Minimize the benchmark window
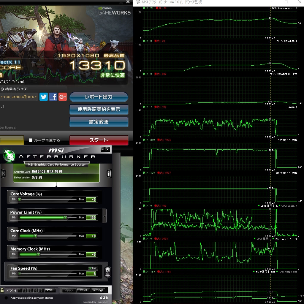The width and height of the screenshot is (304, 304). pos(121,2)
